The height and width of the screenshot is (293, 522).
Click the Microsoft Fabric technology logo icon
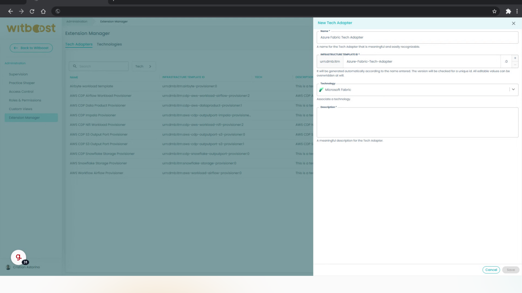coord(321,90)
